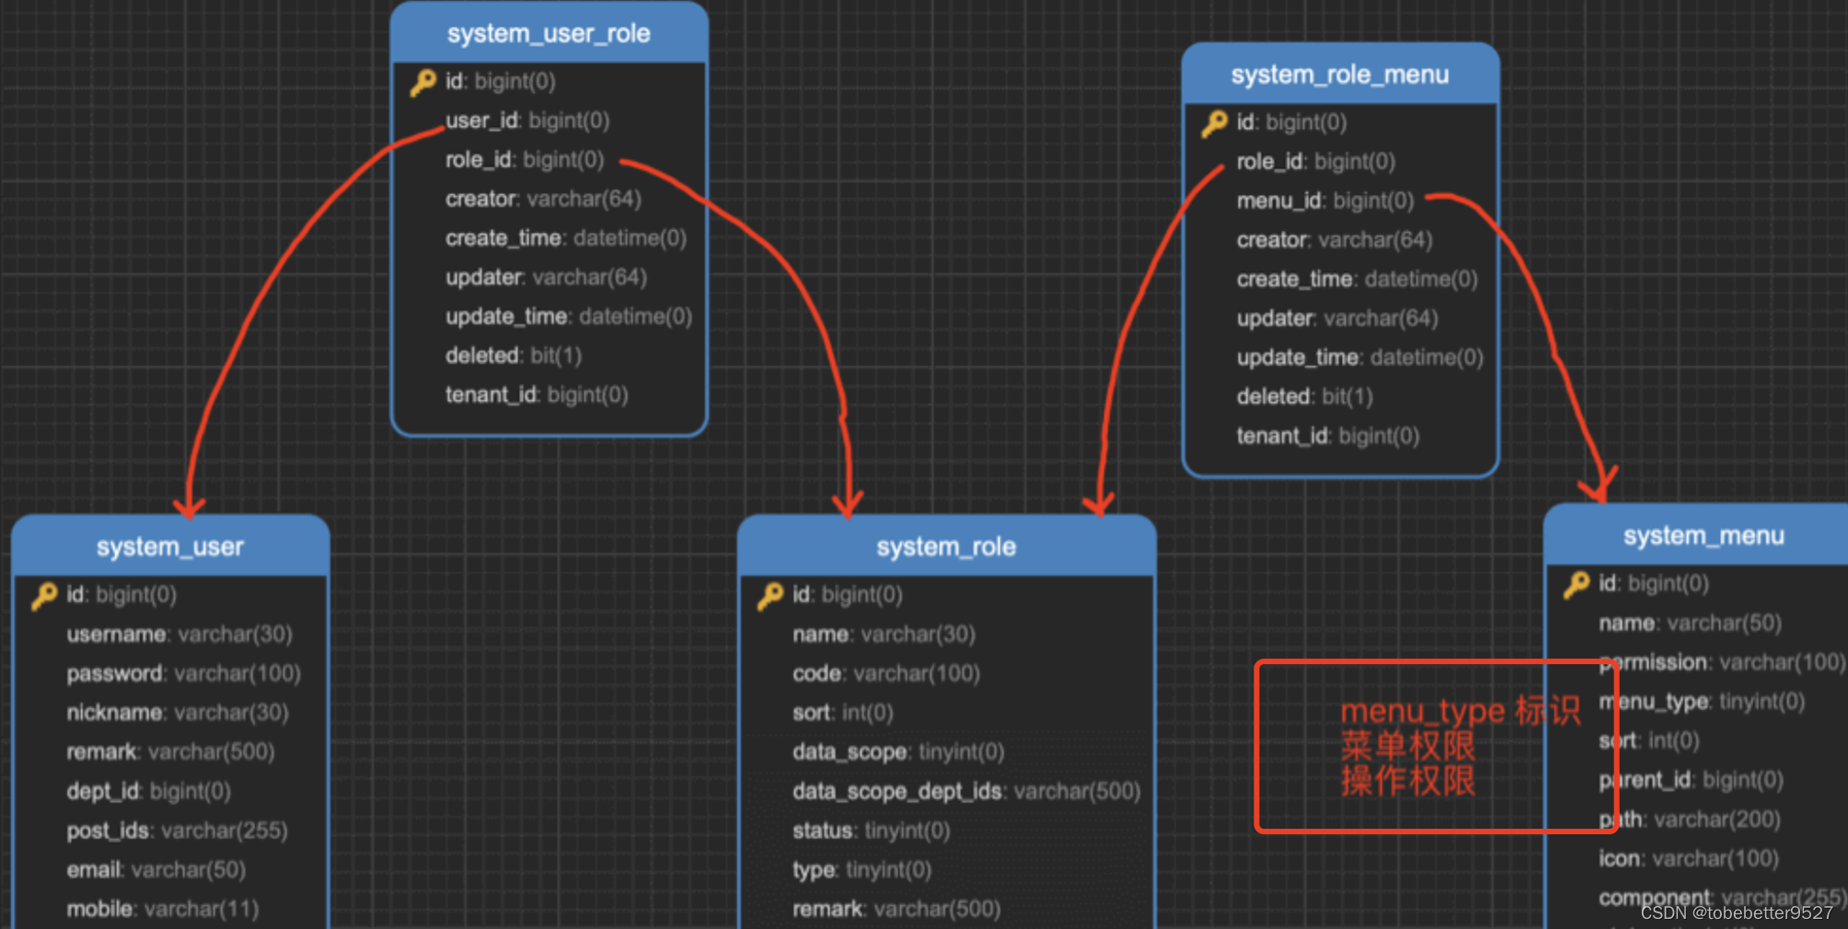Viewport: 1848px width, 929px height.
Task: Select menu_id column in system_role_menu
Action: pyautogui.click(x=1325, y=201)
